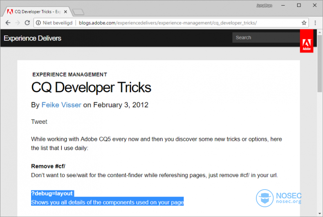Click the 'Remove #cf/' bold heading
This screenshot has width=323, height=217.
[48, 166]
